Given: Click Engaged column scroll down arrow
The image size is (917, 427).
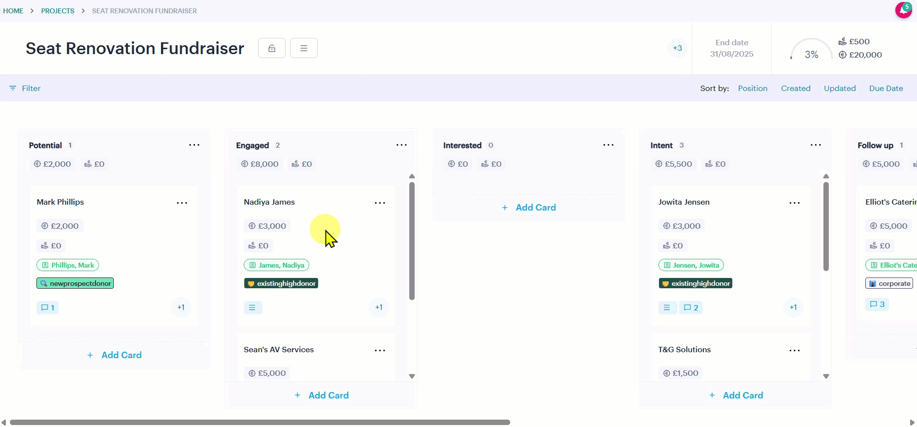Looking at the screenshot, I should click(412, 376).
